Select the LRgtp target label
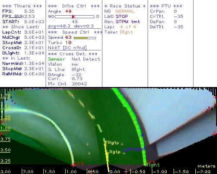The height and width of the screenshot is (174, 217). pos(113,152)
